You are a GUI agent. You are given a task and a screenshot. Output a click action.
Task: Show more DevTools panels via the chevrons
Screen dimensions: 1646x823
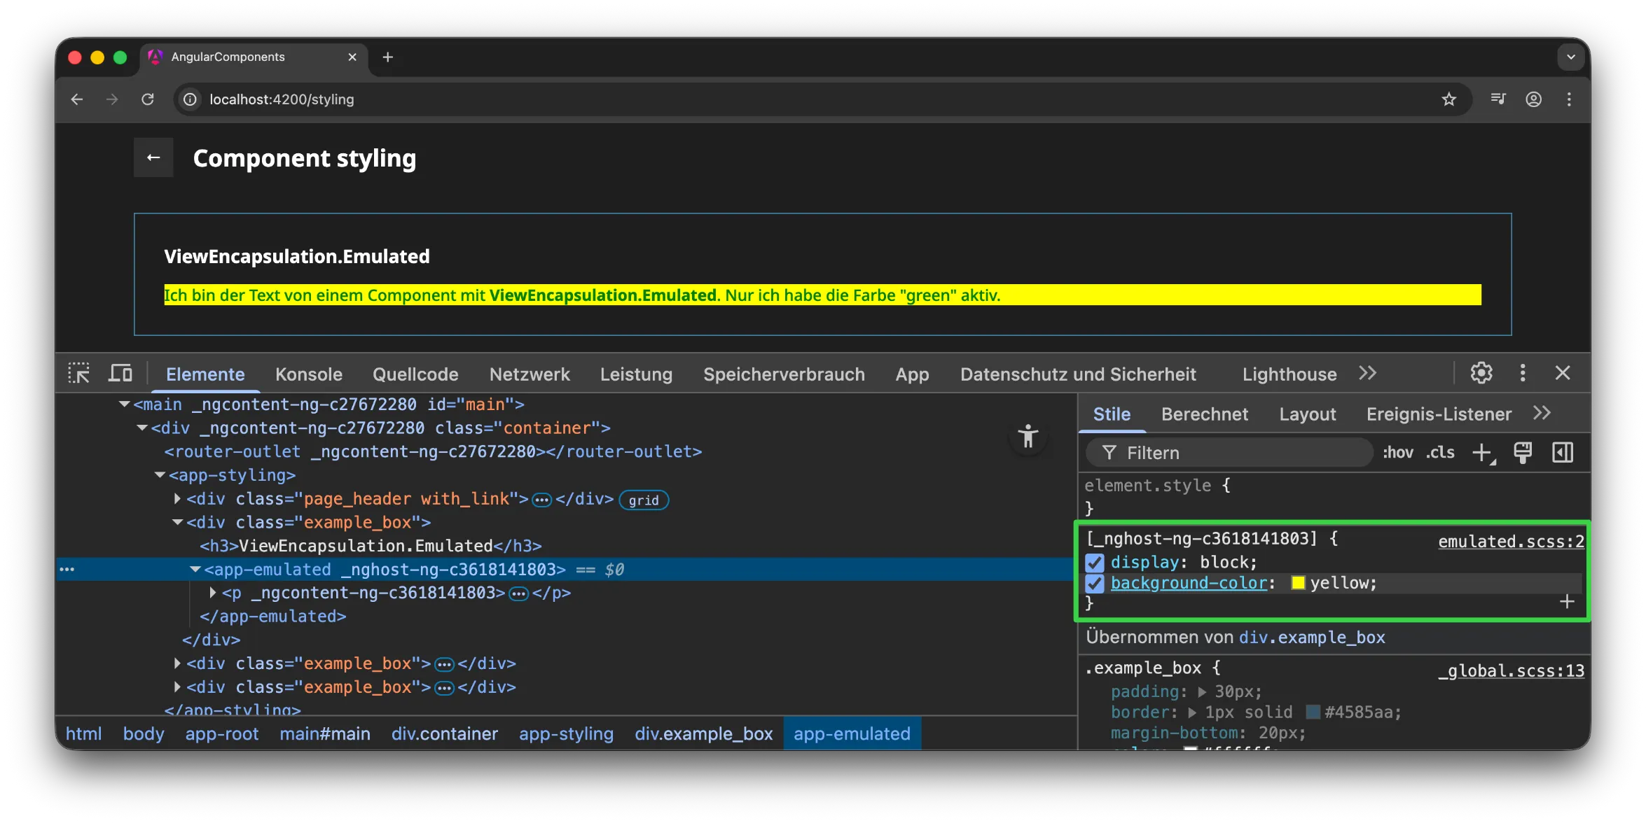coord(1367,373)
